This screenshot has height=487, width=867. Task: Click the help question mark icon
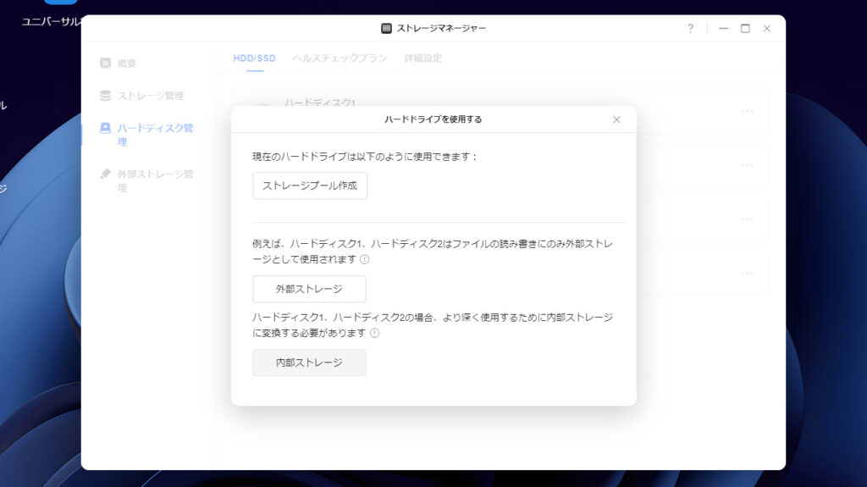[x=690, y=28]
